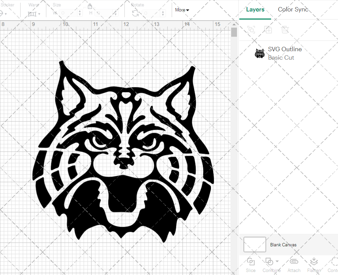Image resolution: width=338 pixels, height=275 pixels.
Task: Open the Combine options dropdown arrow
Action: [x=276, y=262]
